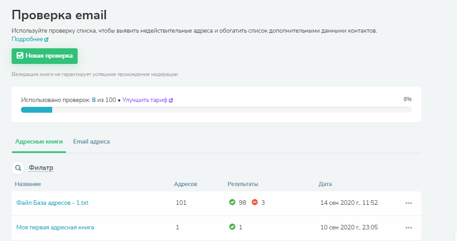Open three-dot menu for Файл База адресов - 1.txt
The height and width of the screenshot is (241, 457).
click(408, 203)
